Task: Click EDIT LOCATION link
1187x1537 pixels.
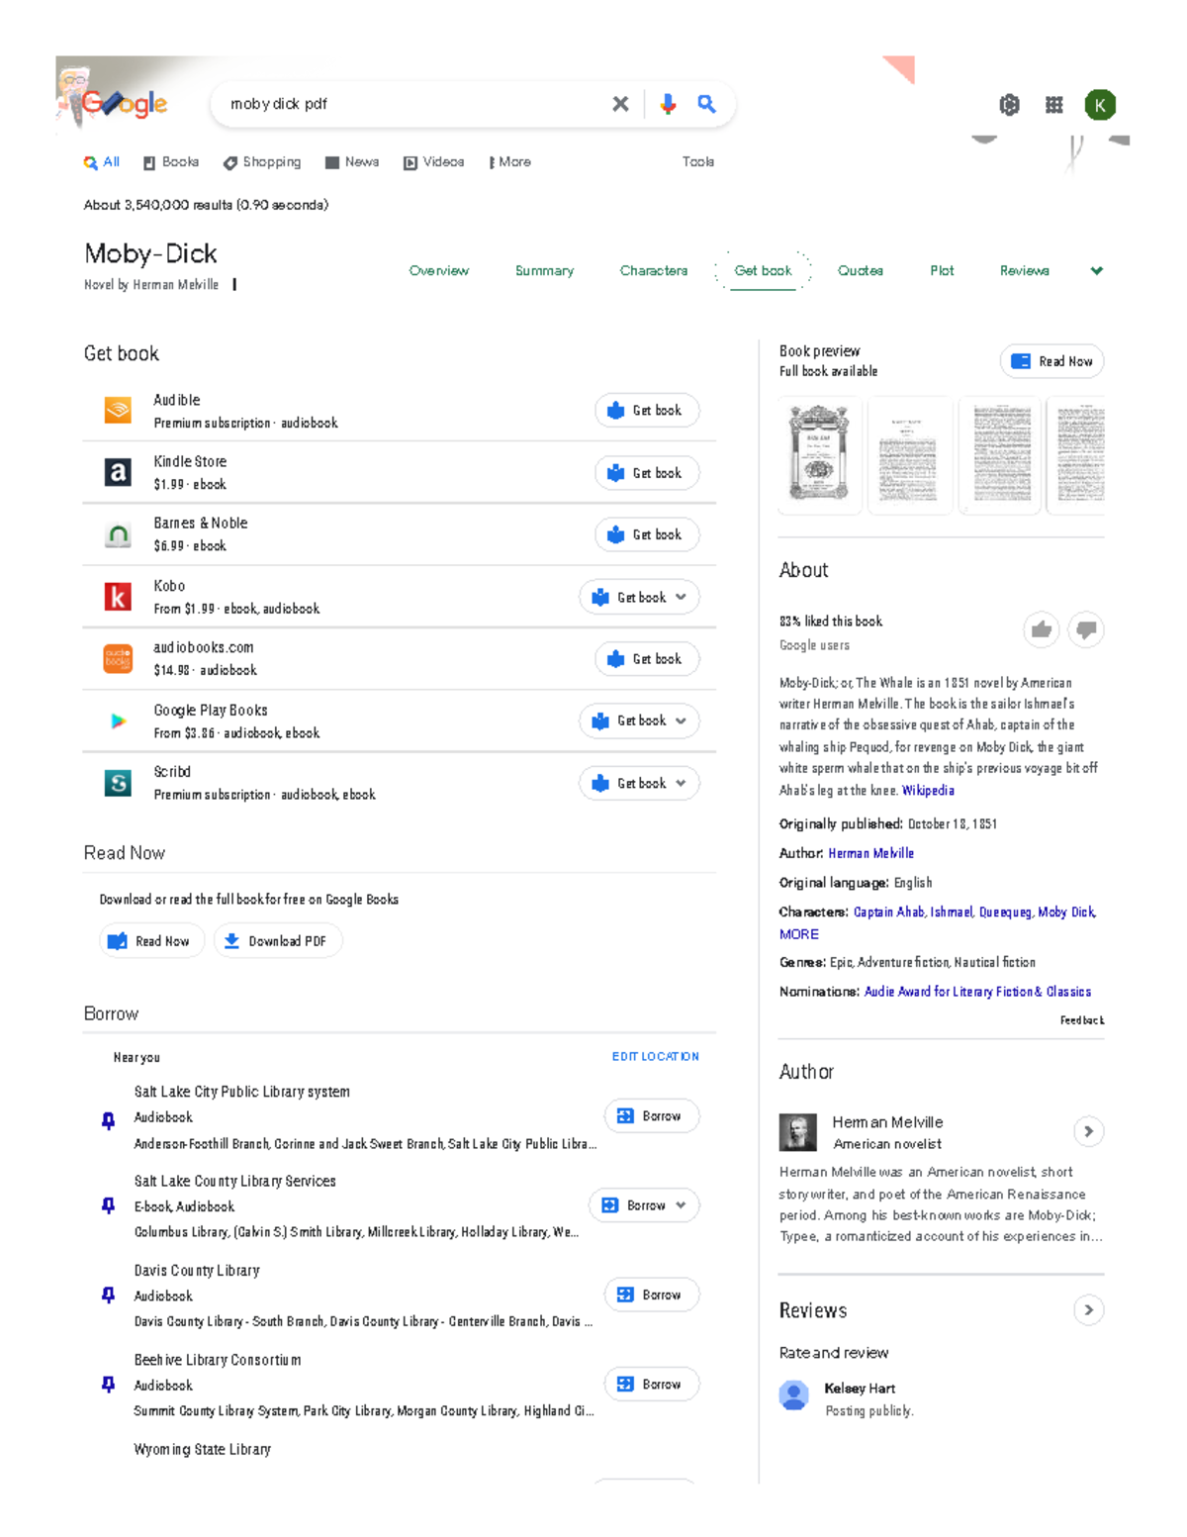Action: click(x=655, y=1057)
